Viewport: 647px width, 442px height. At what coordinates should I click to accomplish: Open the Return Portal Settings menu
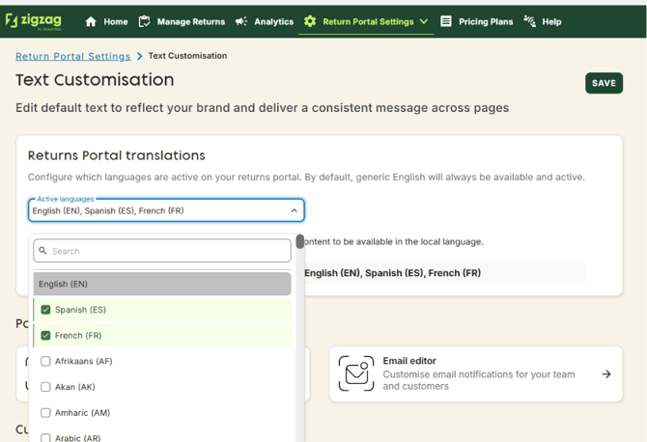point(366,22)
